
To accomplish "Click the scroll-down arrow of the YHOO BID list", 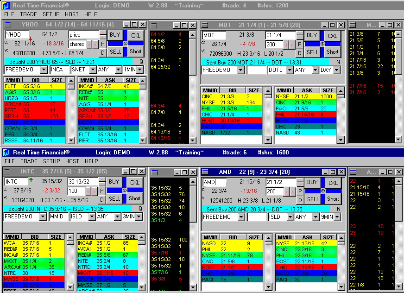I will 71,140.
